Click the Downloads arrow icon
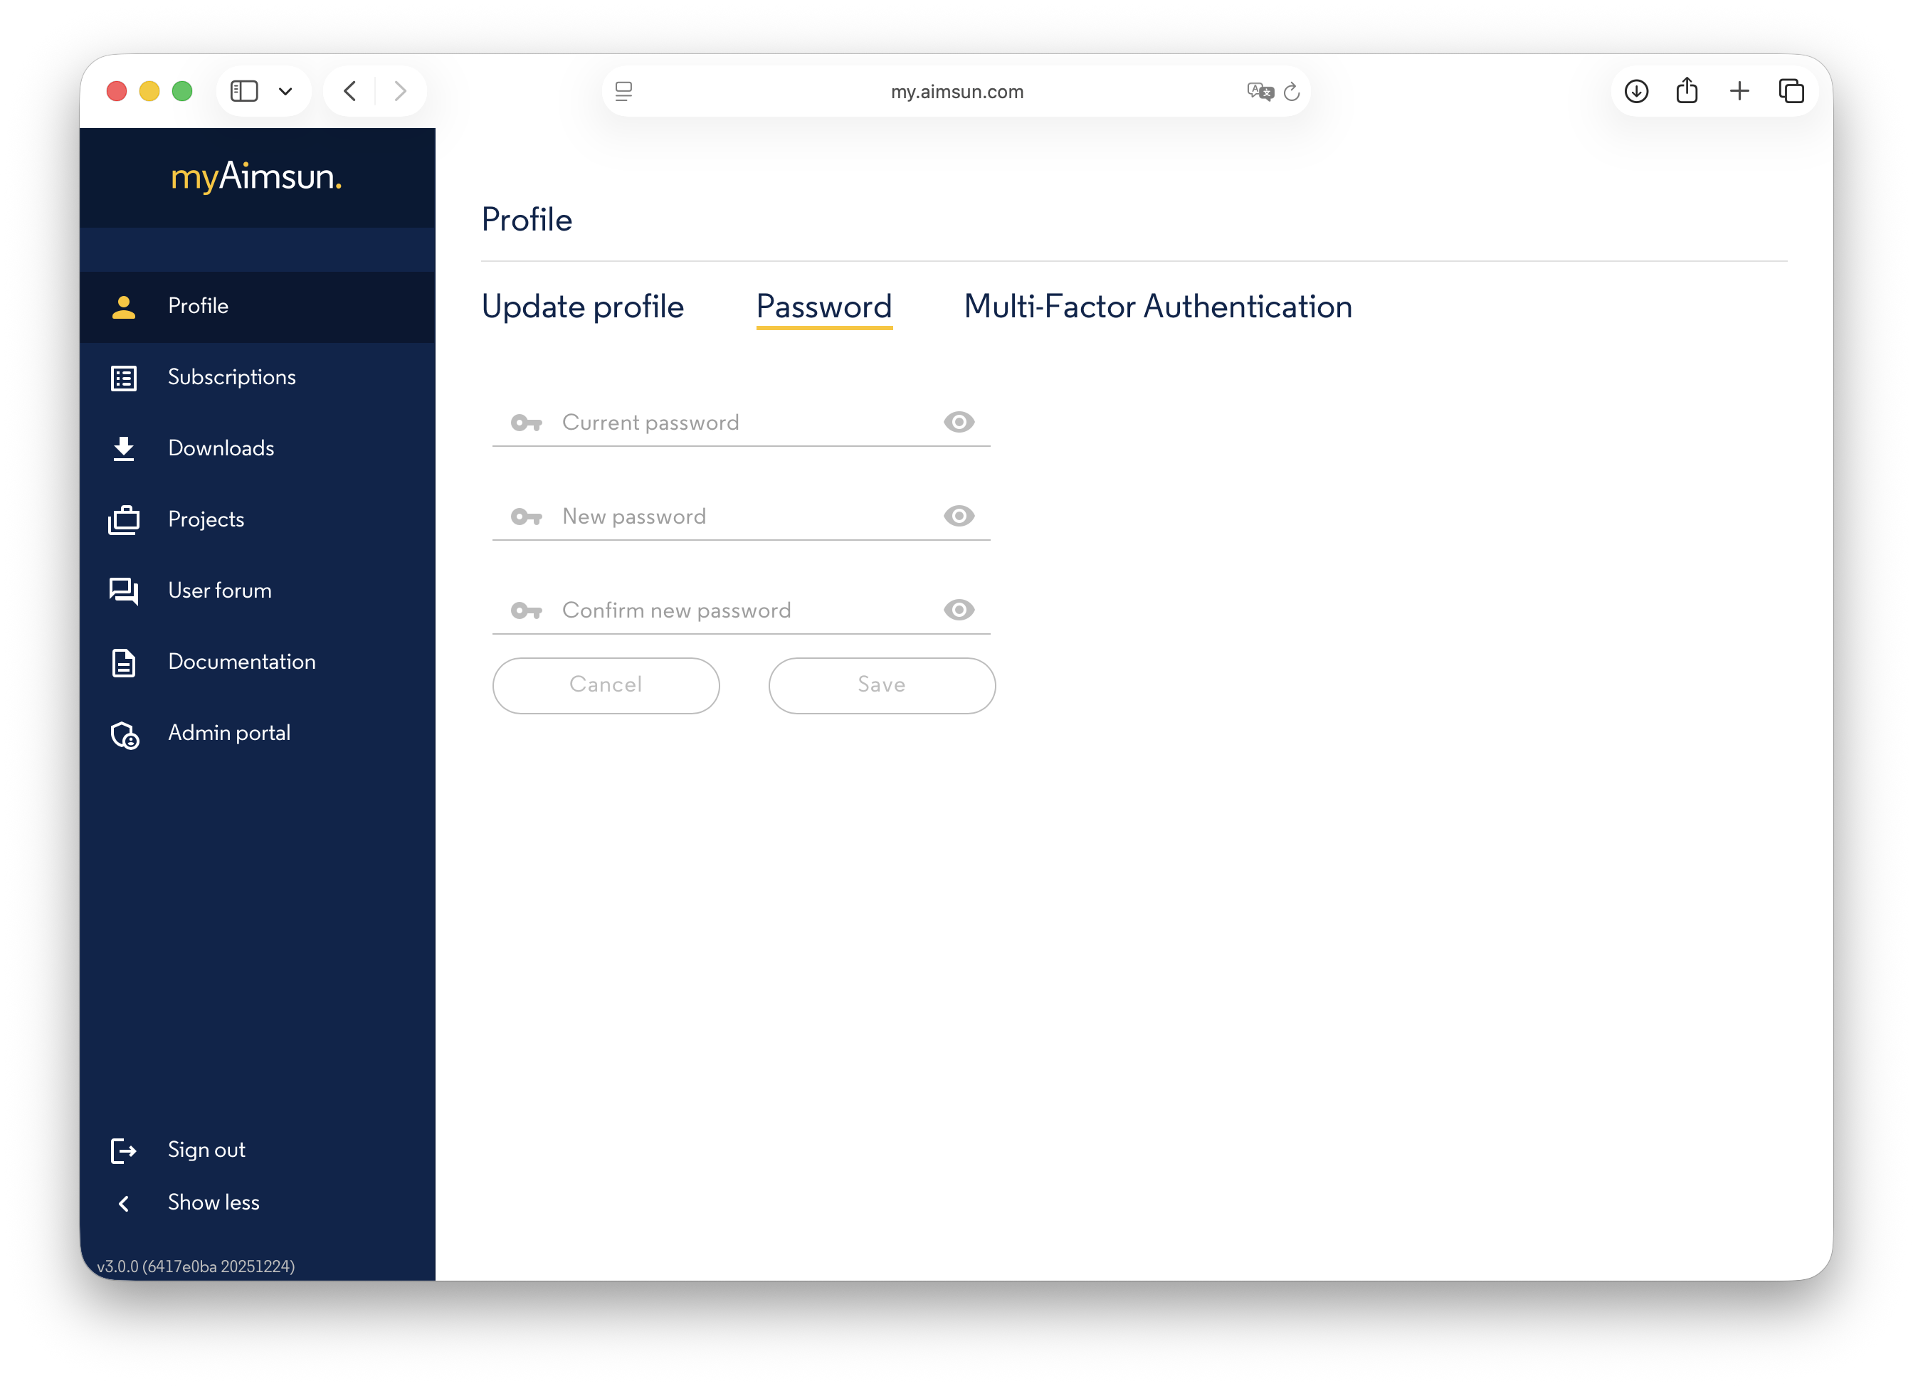The height and width of the screenshot is (1386, 1913). (124, 448)
